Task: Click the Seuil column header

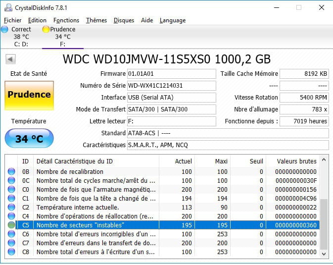Action: pyautogui.click(x=248, y=161)
